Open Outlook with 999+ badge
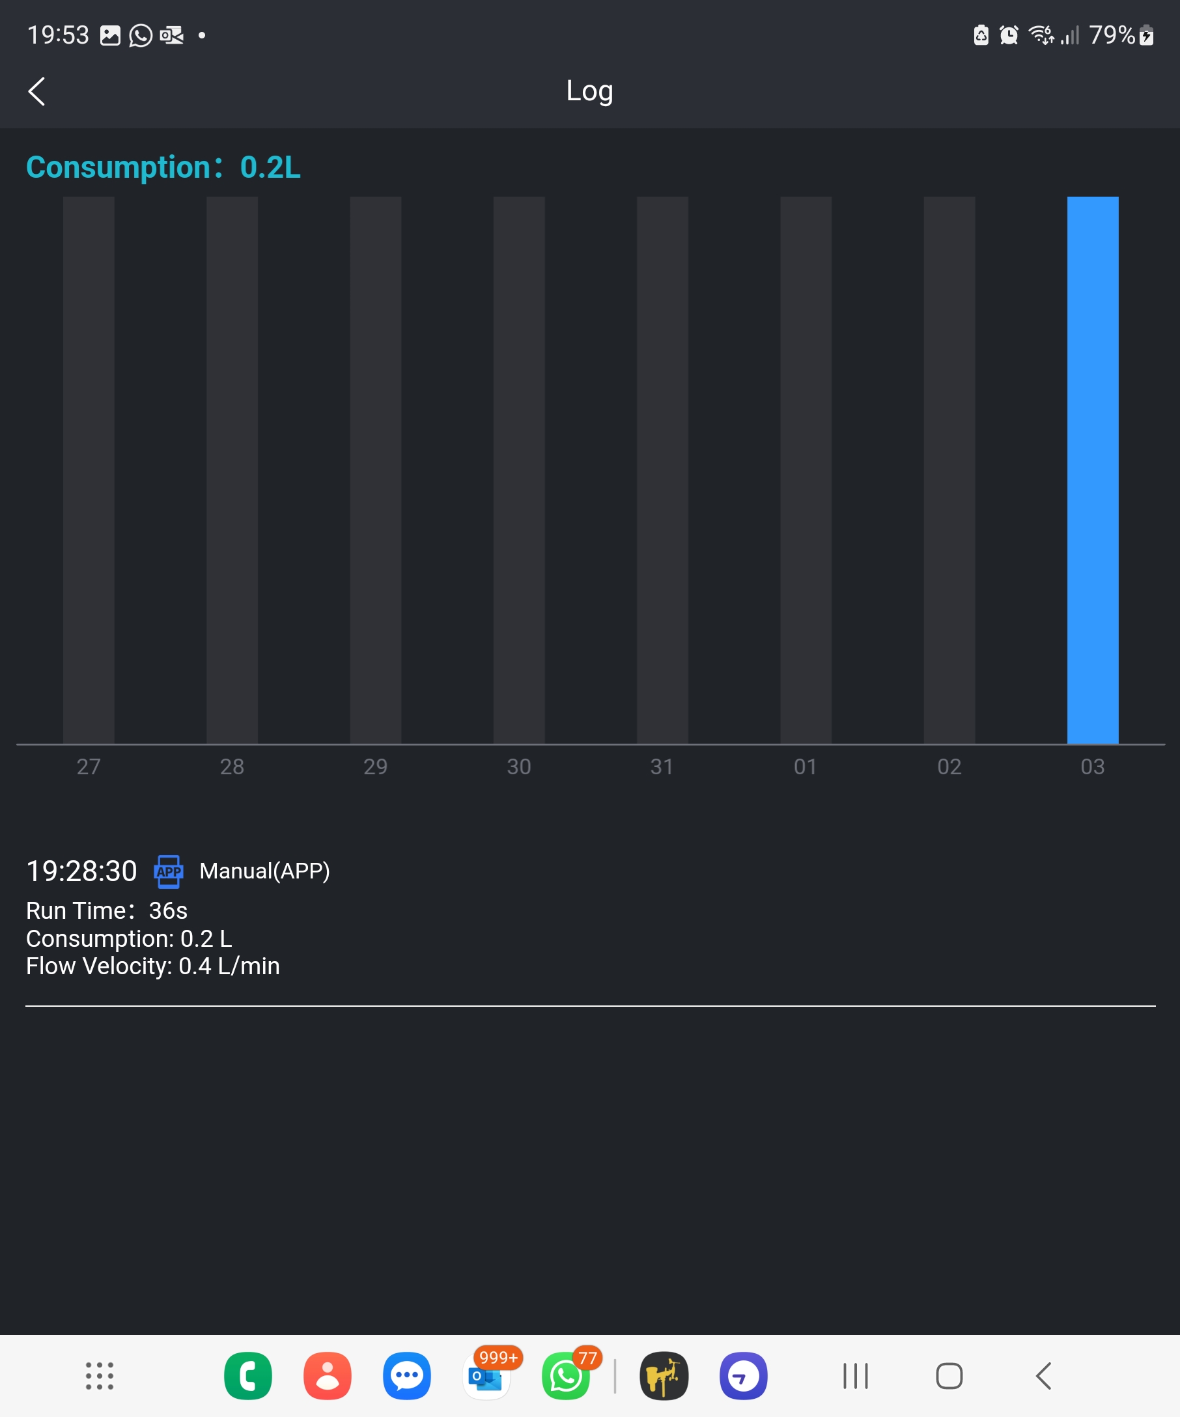1180x1417 pixels. [486, 1377]
